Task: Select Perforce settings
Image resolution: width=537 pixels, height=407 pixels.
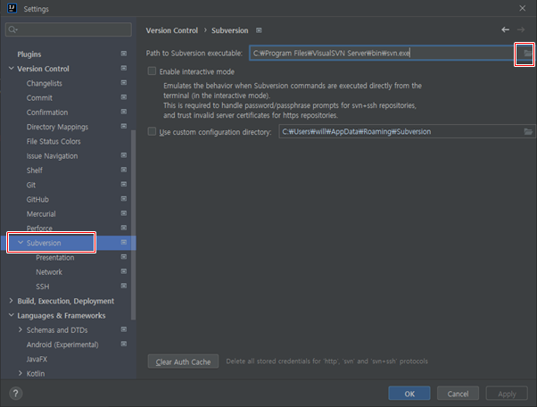Action: 39,228
